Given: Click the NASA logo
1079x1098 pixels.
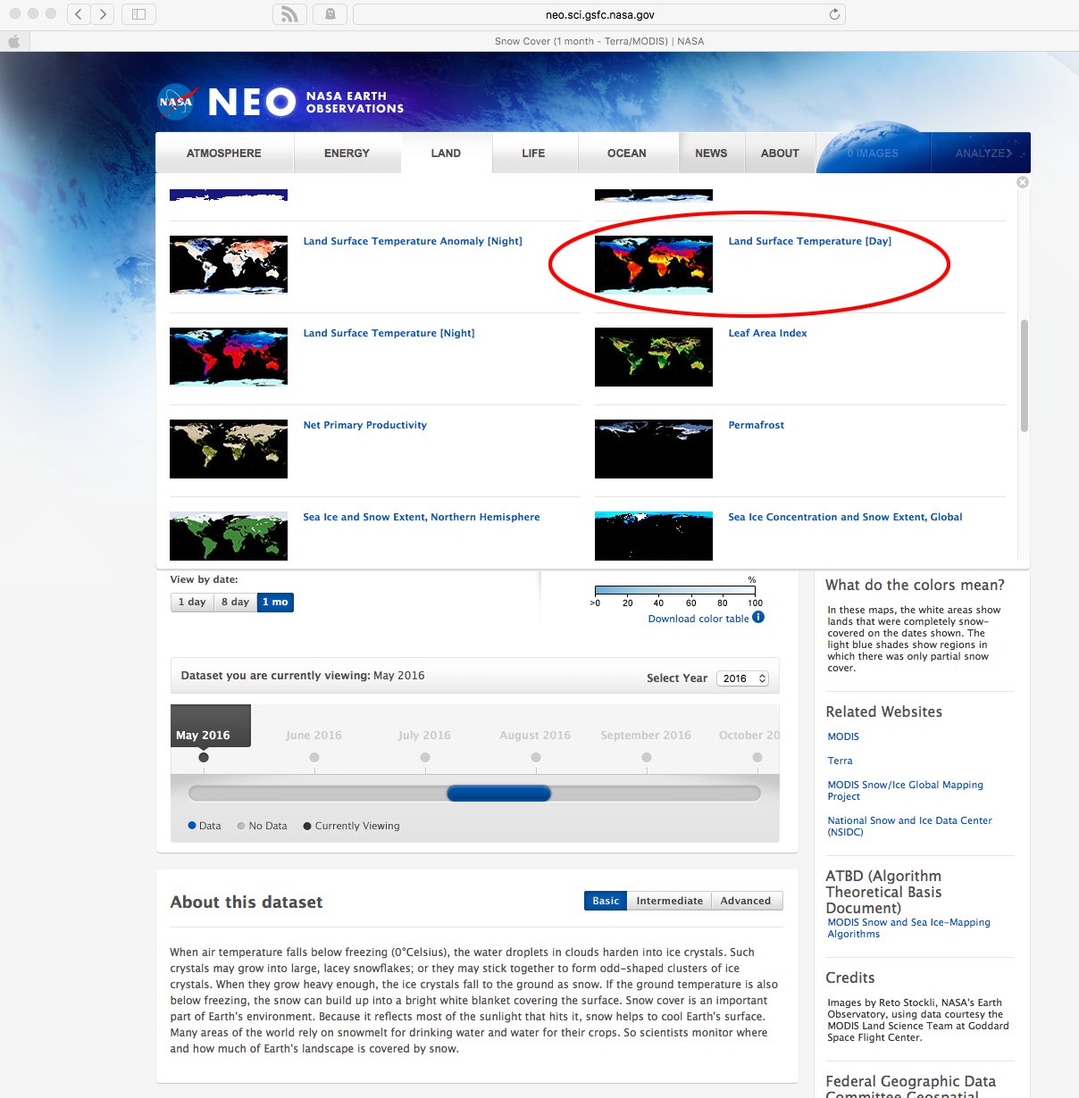Looking at the screenshot, I should [x=177, y=102].
